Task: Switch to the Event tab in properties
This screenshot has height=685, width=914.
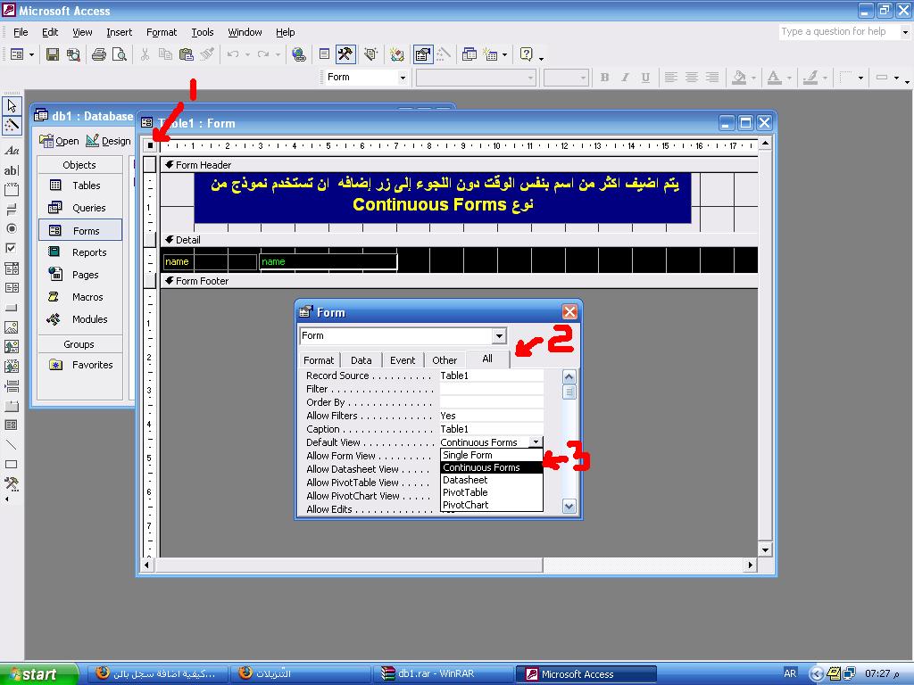Action: pyautogui.click(x=403, y=360)
